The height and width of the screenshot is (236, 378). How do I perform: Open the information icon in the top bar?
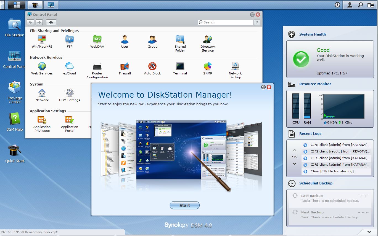pos(337,5)
